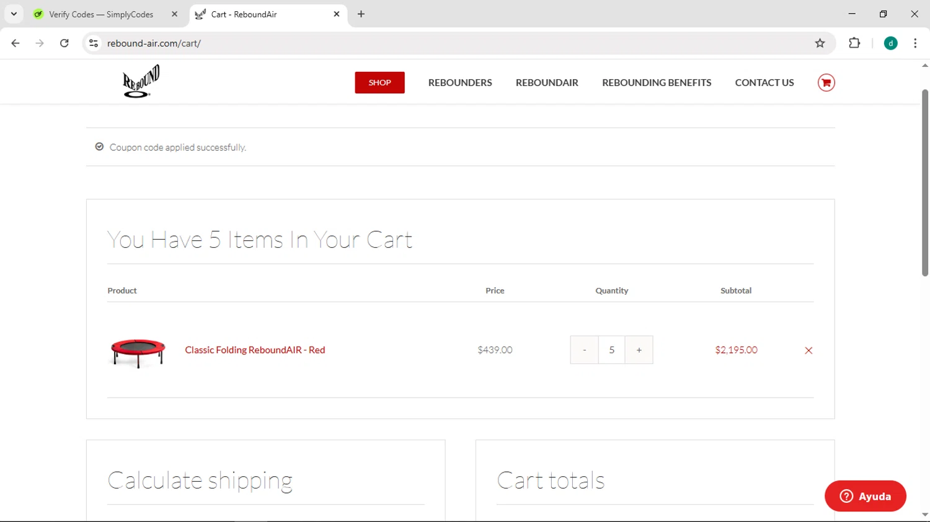
Task: Open Classic Folding ReboundAIR - Red link
Action: coord(255,350)
